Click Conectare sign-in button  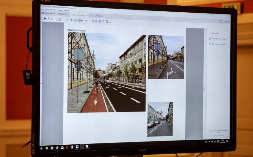(x=225, y=21)
